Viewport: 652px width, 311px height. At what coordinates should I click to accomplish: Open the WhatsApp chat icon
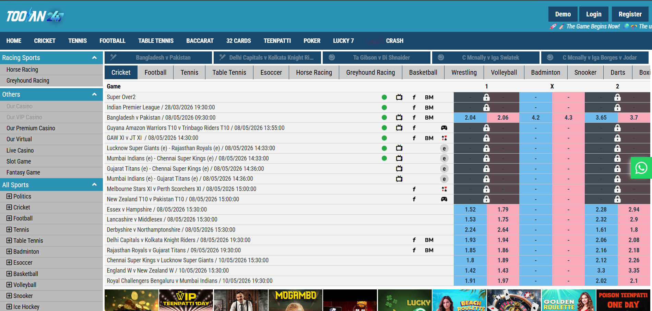(x=641, y=168)
